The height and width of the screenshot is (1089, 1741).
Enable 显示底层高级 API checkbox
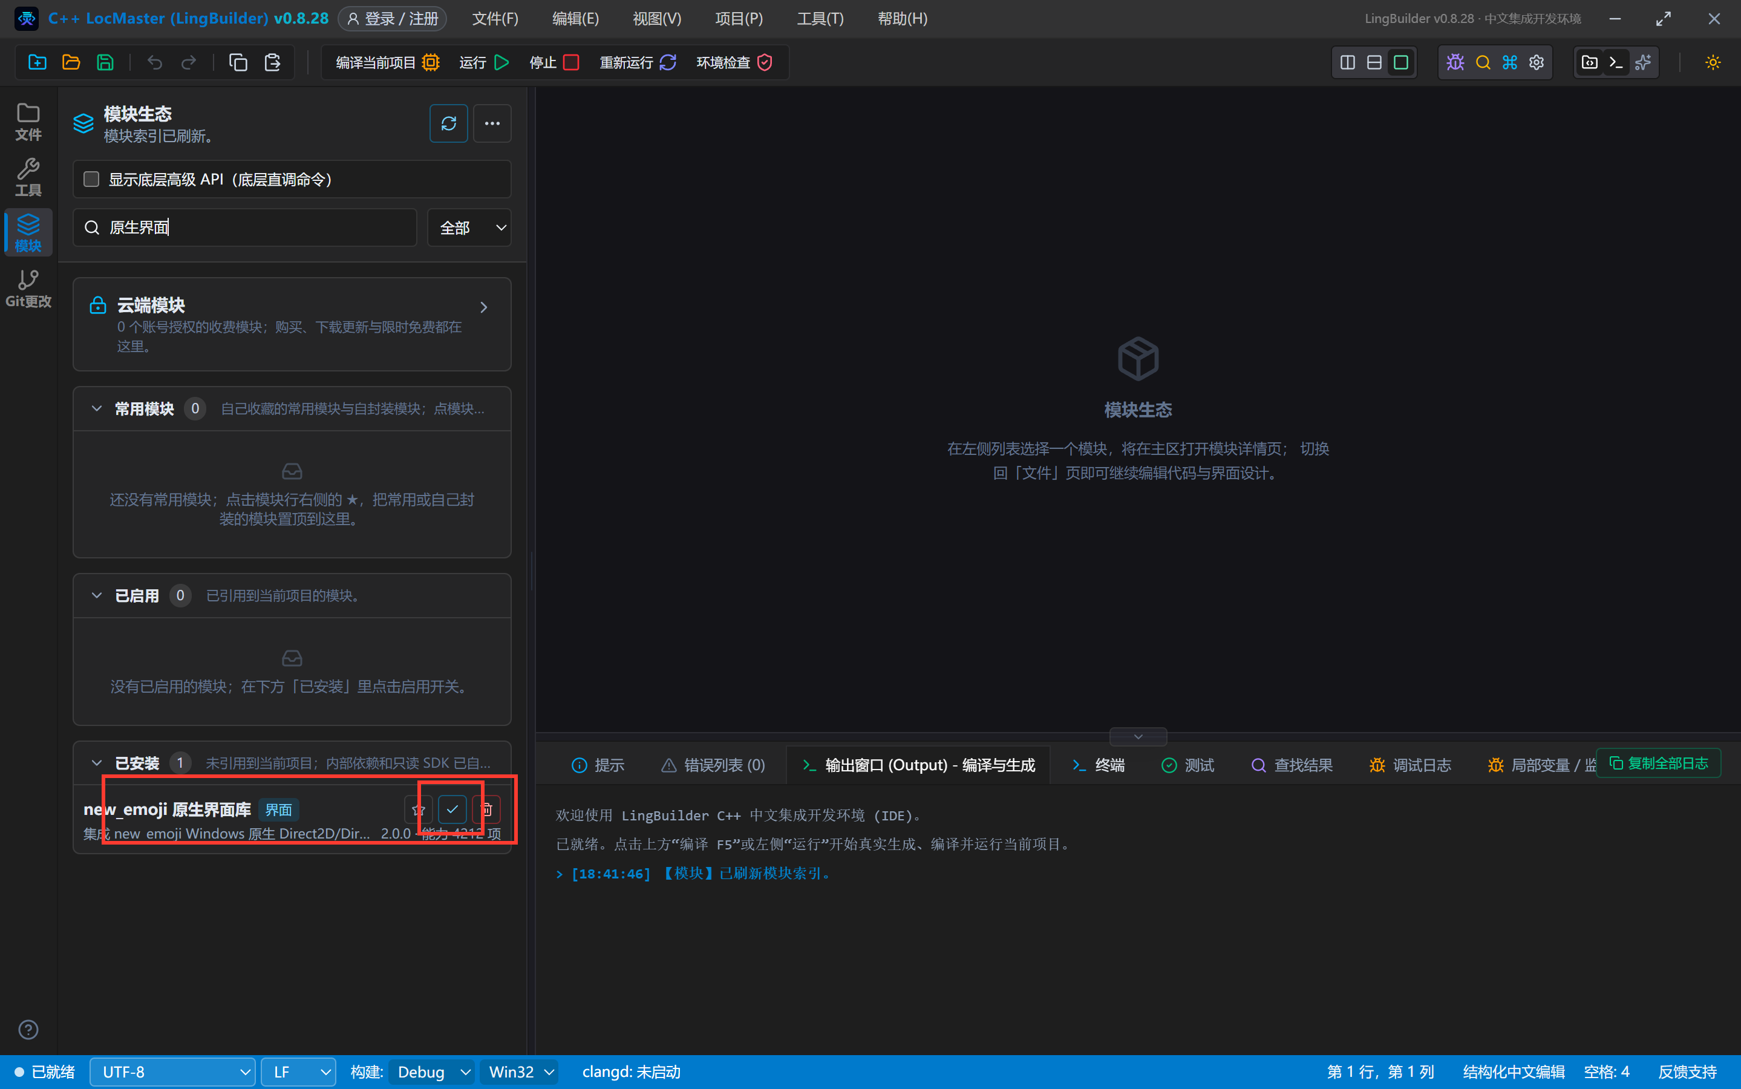[x=91, y=178]
